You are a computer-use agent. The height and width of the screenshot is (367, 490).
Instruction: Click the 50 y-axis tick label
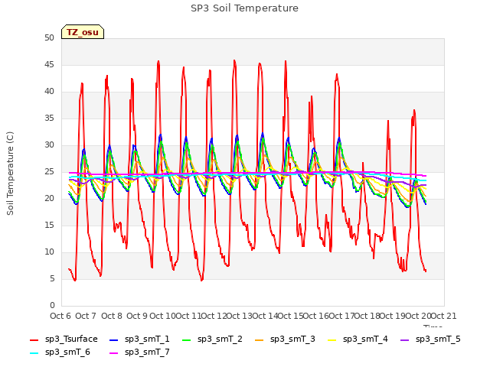click(x=49, y=37)
